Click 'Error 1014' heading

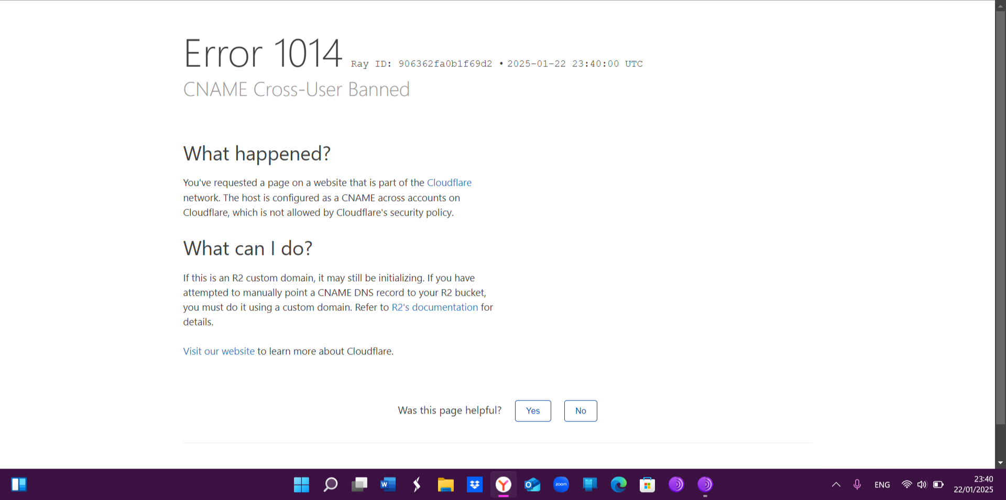click(x=263, y=53)
